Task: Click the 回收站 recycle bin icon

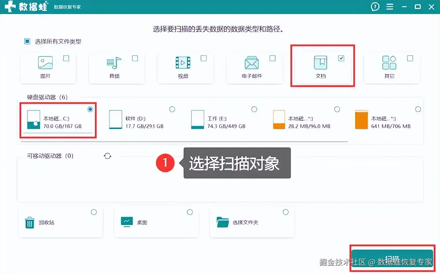Action: (30, 223)
